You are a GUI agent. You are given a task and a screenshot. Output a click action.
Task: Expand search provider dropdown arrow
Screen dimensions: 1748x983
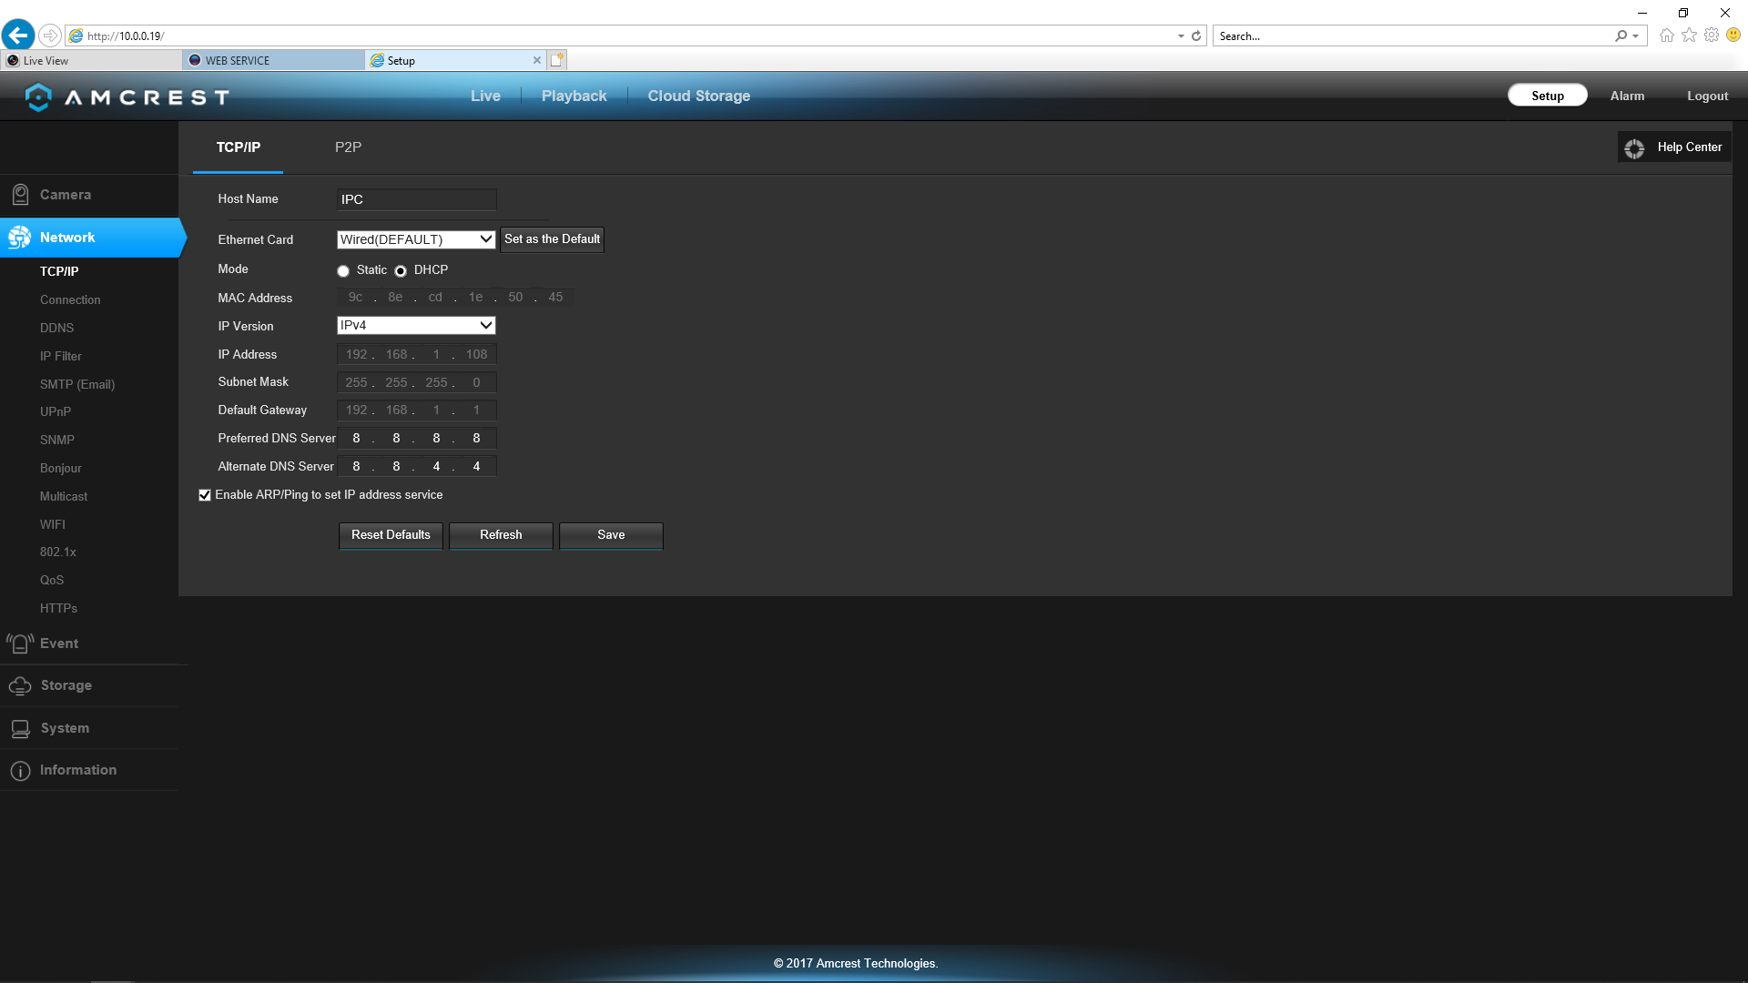pos(1636,36)
